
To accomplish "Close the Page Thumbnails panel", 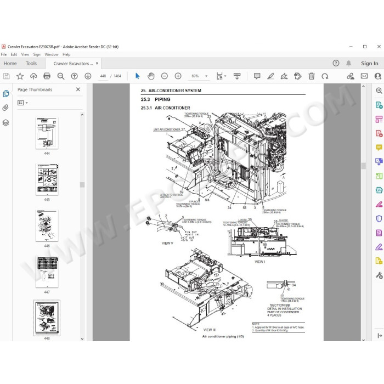I will point(78,89).
